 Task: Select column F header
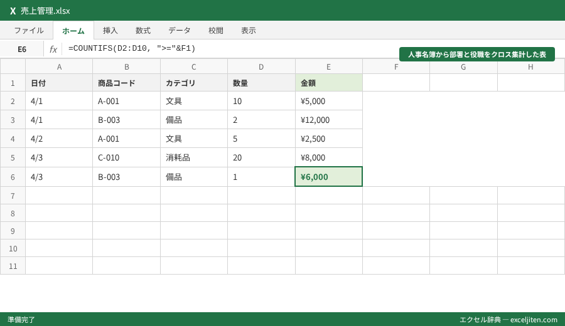pyautogui.click(x=396, y=66)
